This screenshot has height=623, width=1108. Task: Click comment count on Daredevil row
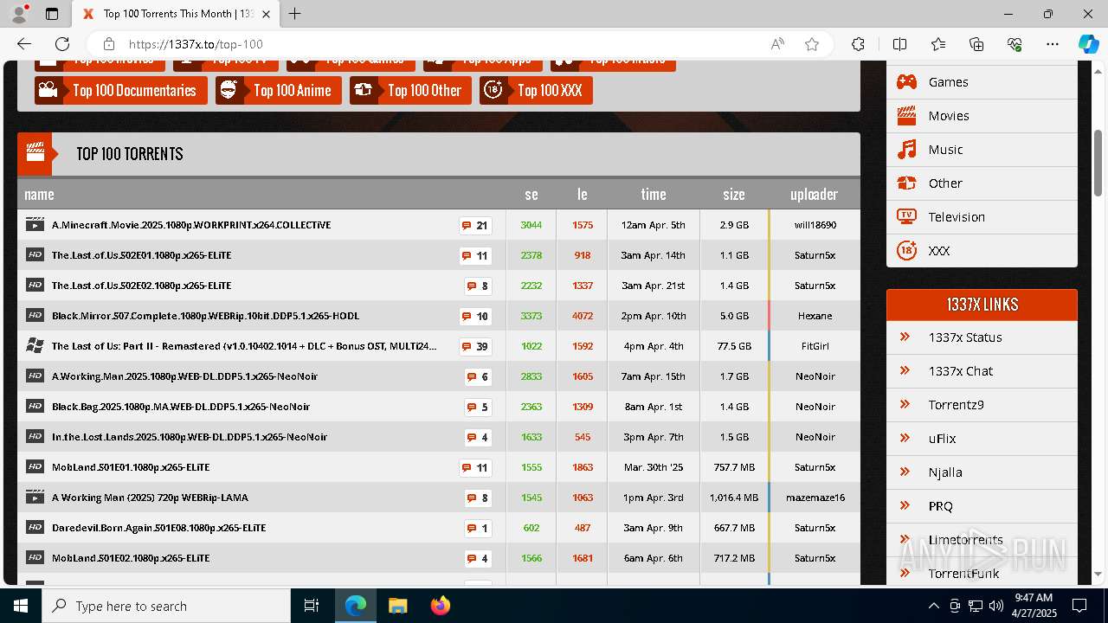coord(478,528)
